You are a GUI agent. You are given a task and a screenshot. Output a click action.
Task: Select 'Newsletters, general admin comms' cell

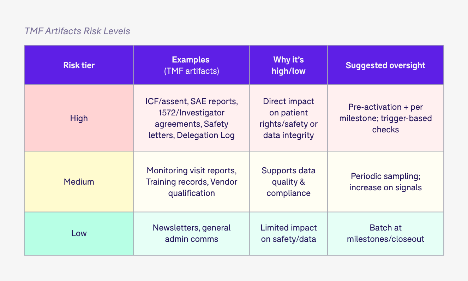click(x=192, y=233)
